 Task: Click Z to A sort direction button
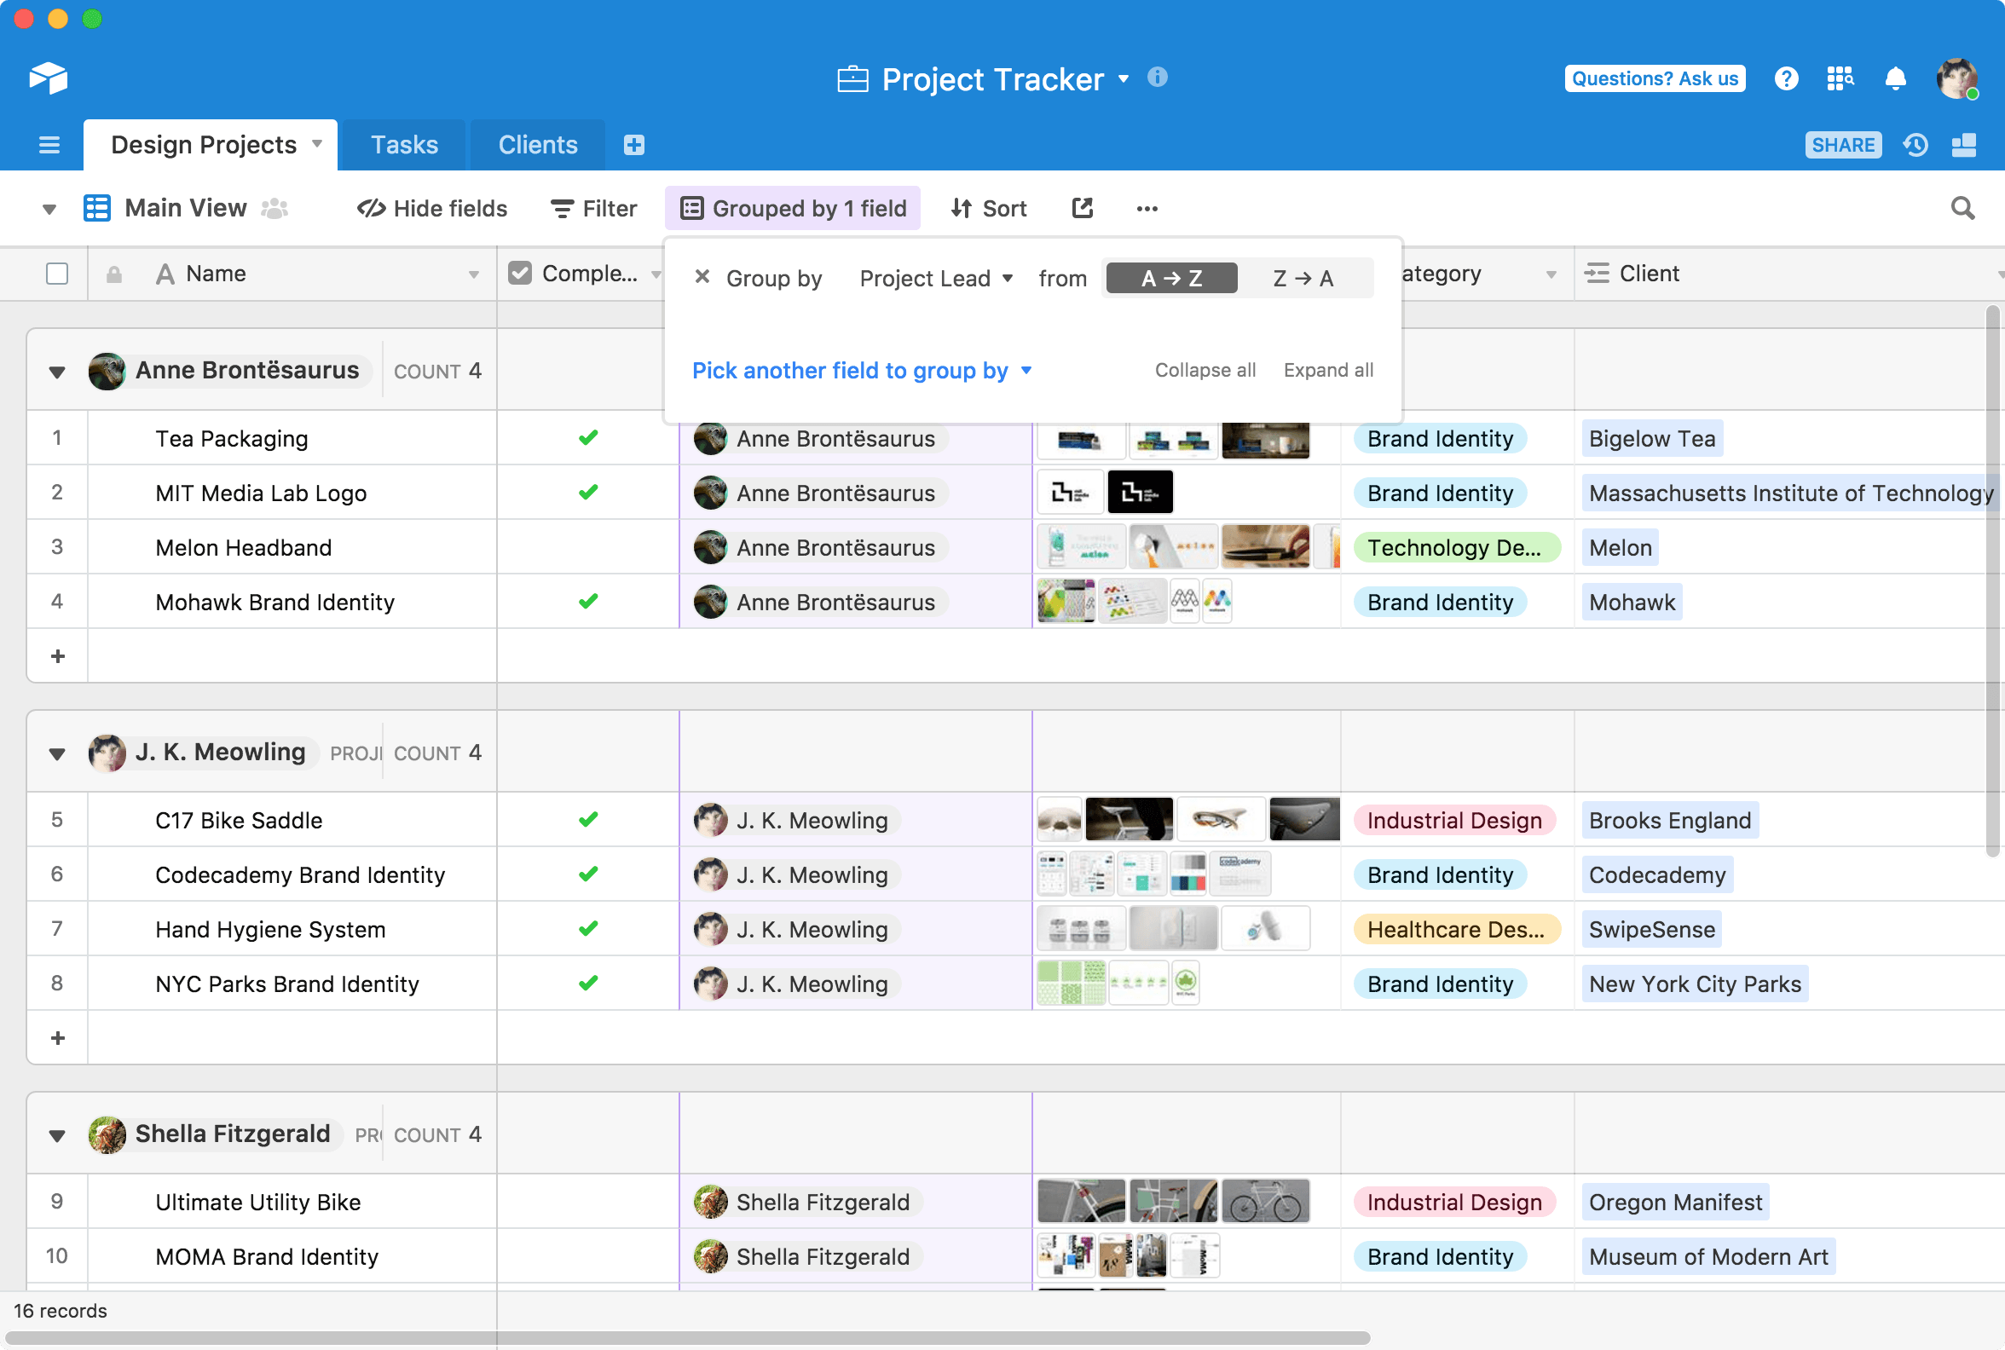coord(1300,277)
